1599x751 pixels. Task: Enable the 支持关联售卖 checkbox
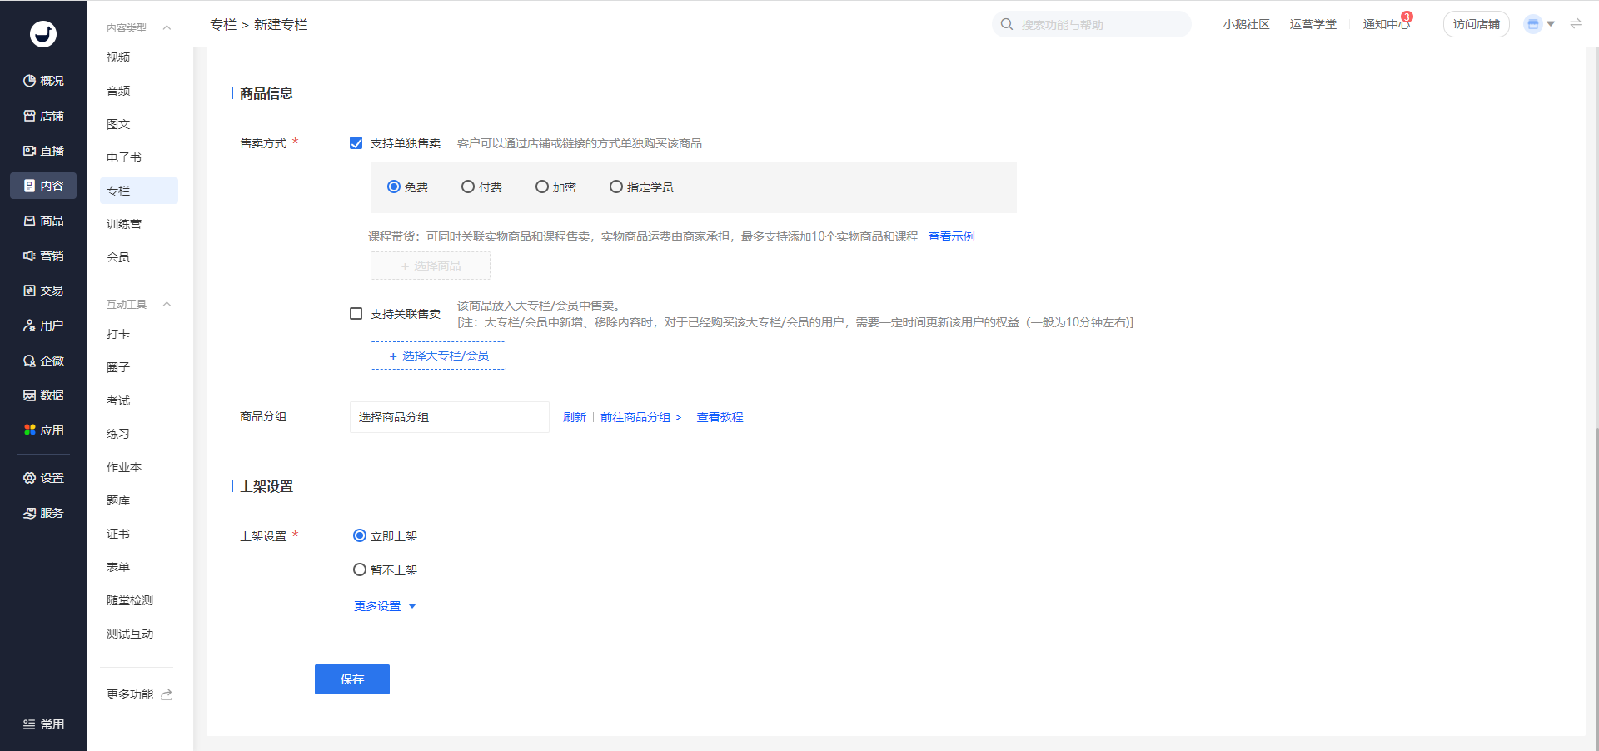coord(356,314)
